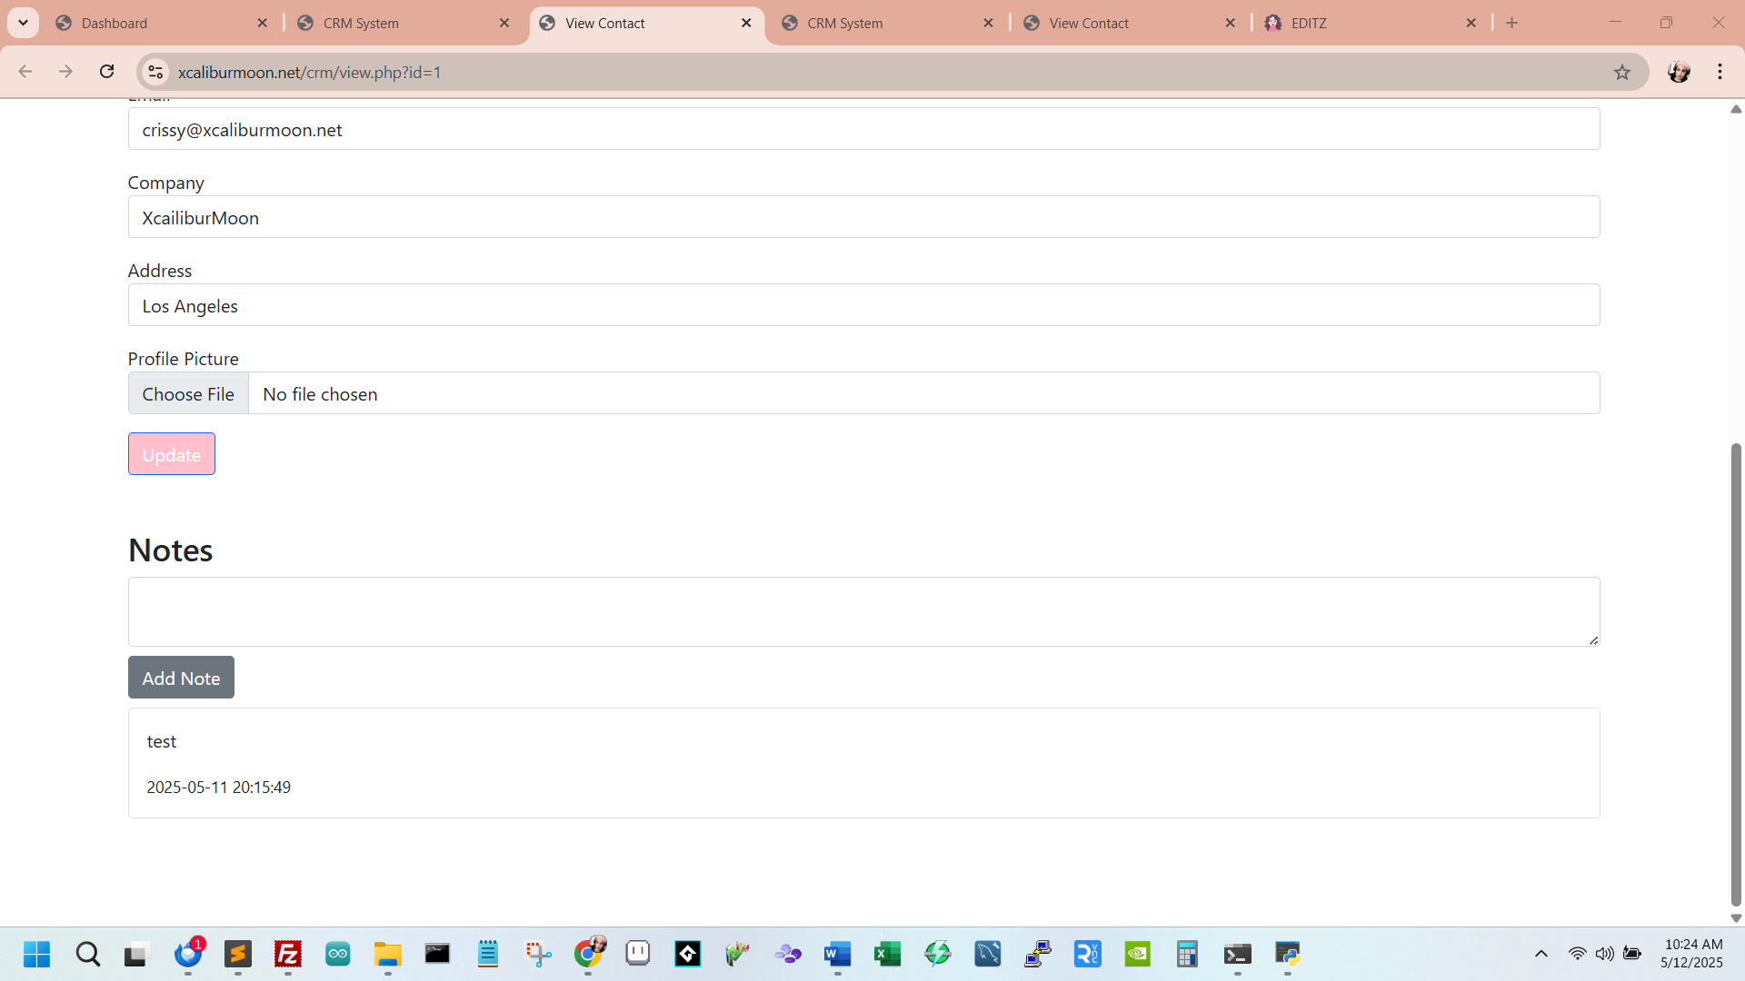The width and height of the screenshot is (1745, 981).
Task: Open a new browser tab
Action: [1512, 23]
